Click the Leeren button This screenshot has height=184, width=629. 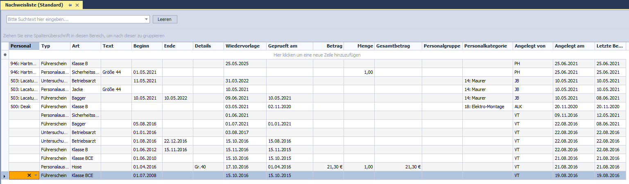[165, 19]
